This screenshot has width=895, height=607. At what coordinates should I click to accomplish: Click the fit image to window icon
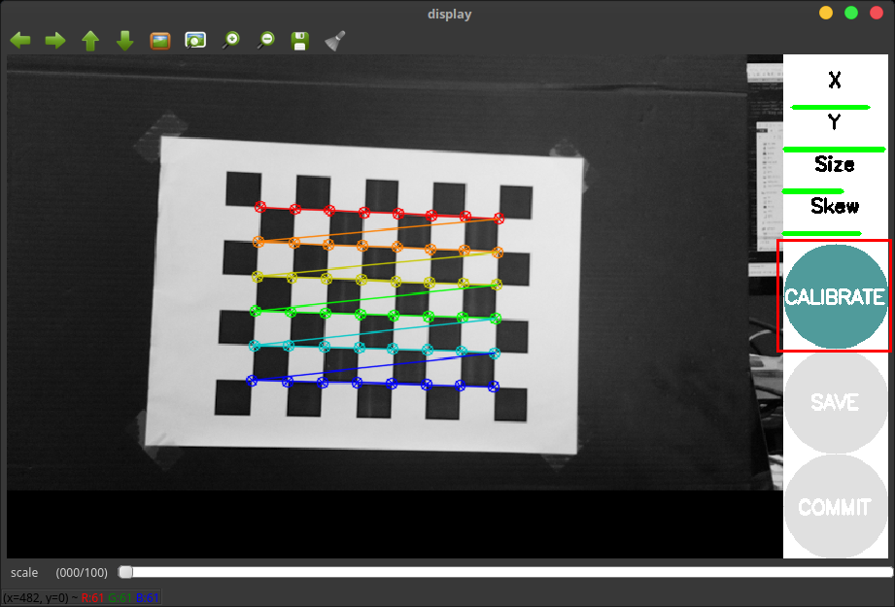(x=195, y=41)
